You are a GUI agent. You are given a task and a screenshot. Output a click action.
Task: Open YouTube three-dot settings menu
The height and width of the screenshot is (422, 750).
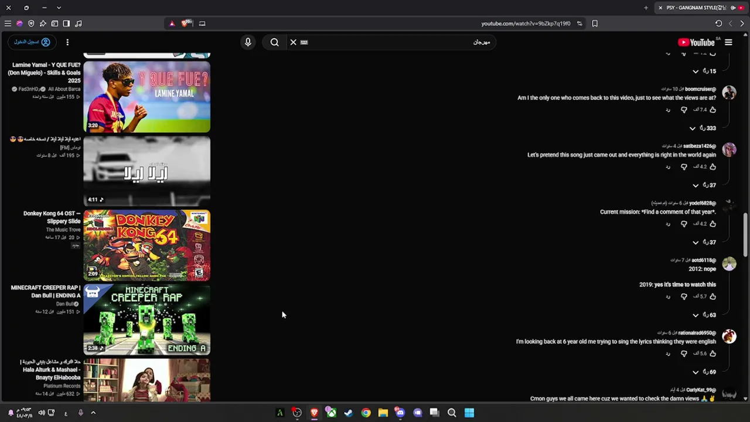67,42
